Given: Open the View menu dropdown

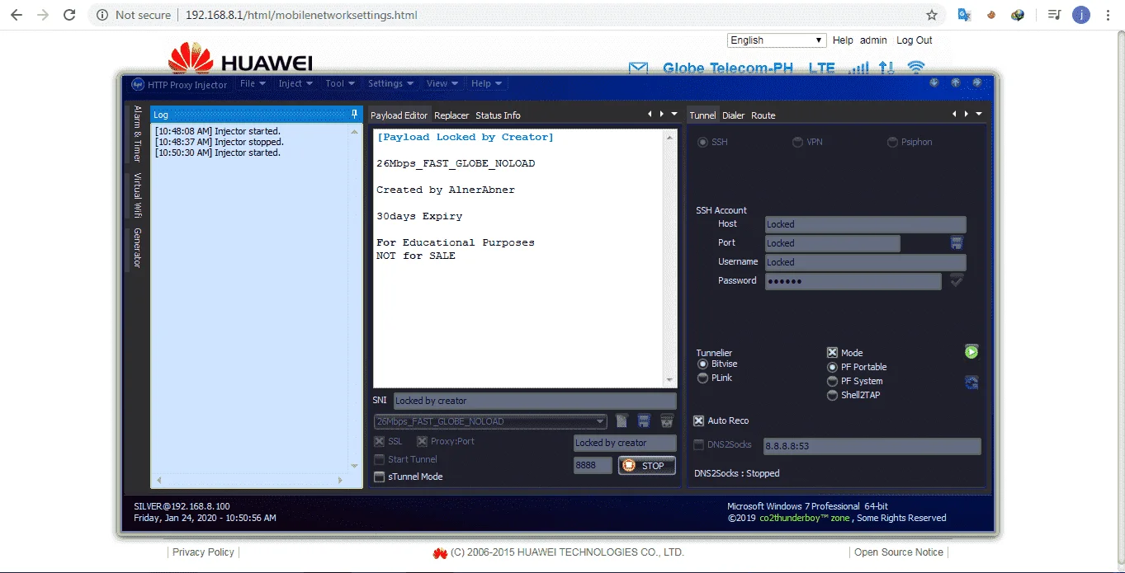Looking at the screenshot, I should [442, 83].
